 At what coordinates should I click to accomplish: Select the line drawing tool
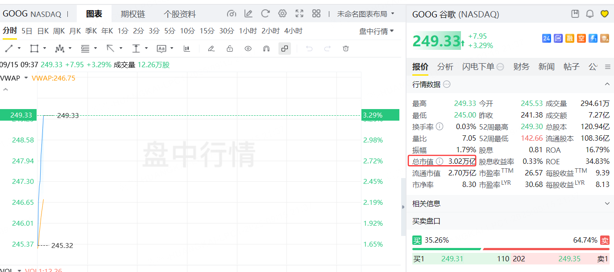8,48
